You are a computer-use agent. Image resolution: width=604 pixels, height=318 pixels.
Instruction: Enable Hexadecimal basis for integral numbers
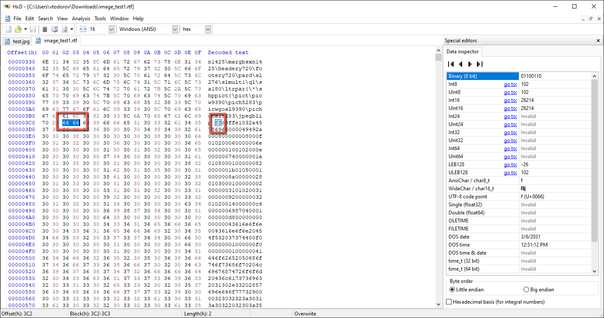click(449, 302)
